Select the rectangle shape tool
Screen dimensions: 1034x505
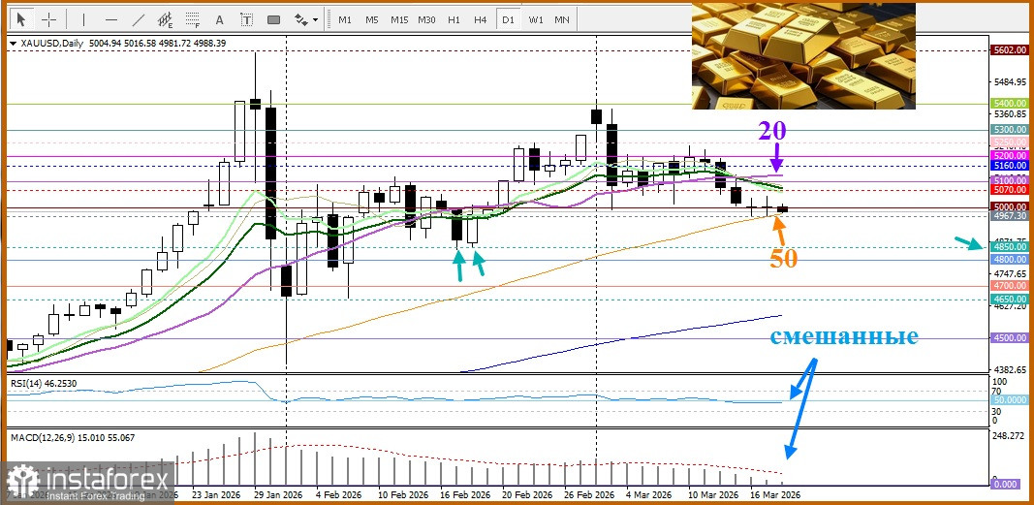pos(274,19)
